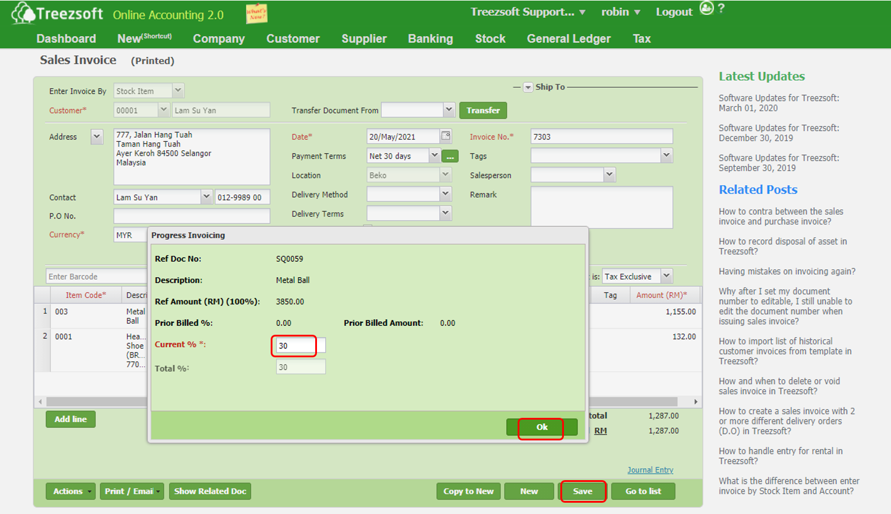Open 'How to handle entry for rental' post

(781, 456)
